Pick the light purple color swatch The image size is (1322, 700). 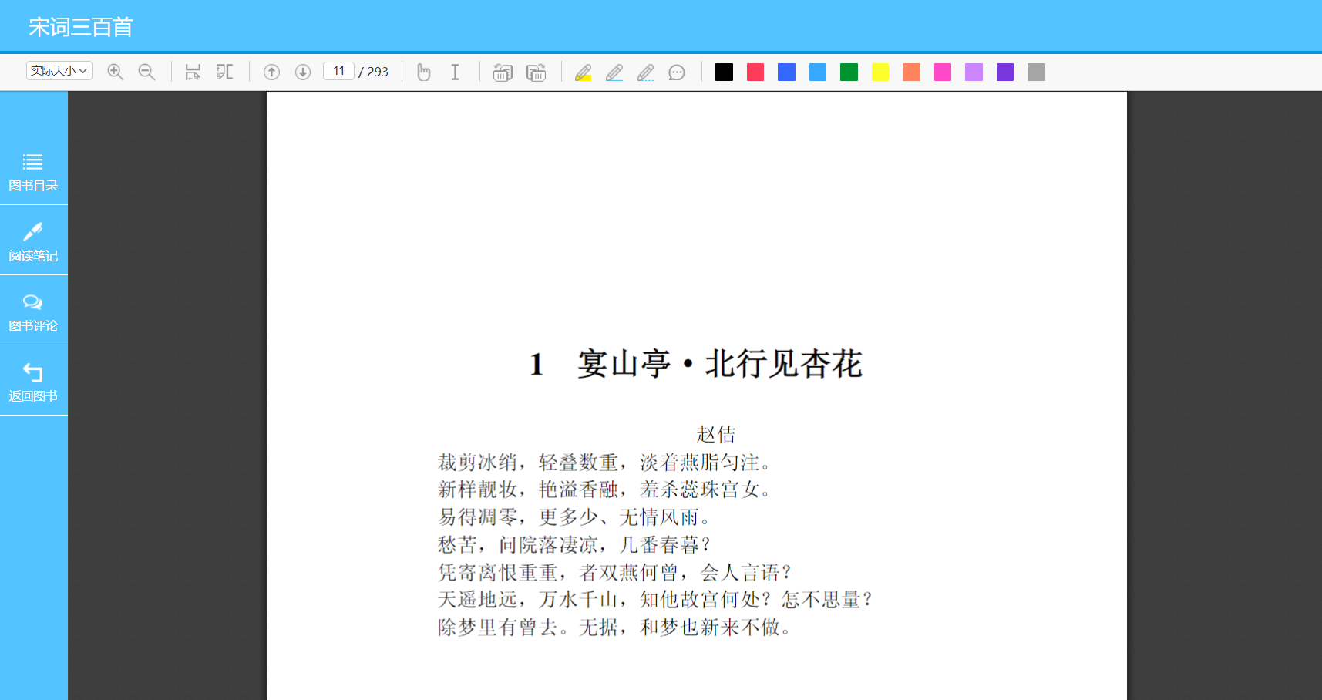[974, 72]
